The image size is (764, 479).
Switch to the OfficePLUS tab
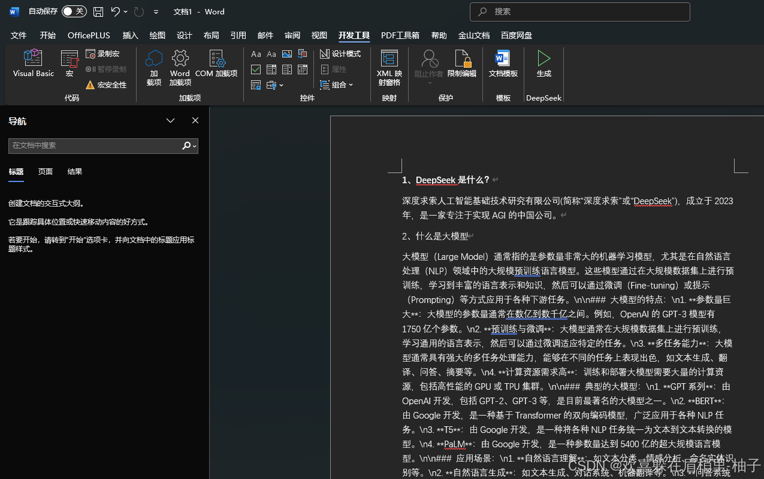89,35
